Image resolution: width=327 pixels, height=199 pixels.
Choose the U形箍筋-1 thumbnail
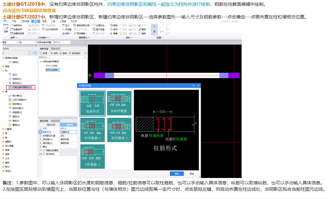click(x=93, y=156)
